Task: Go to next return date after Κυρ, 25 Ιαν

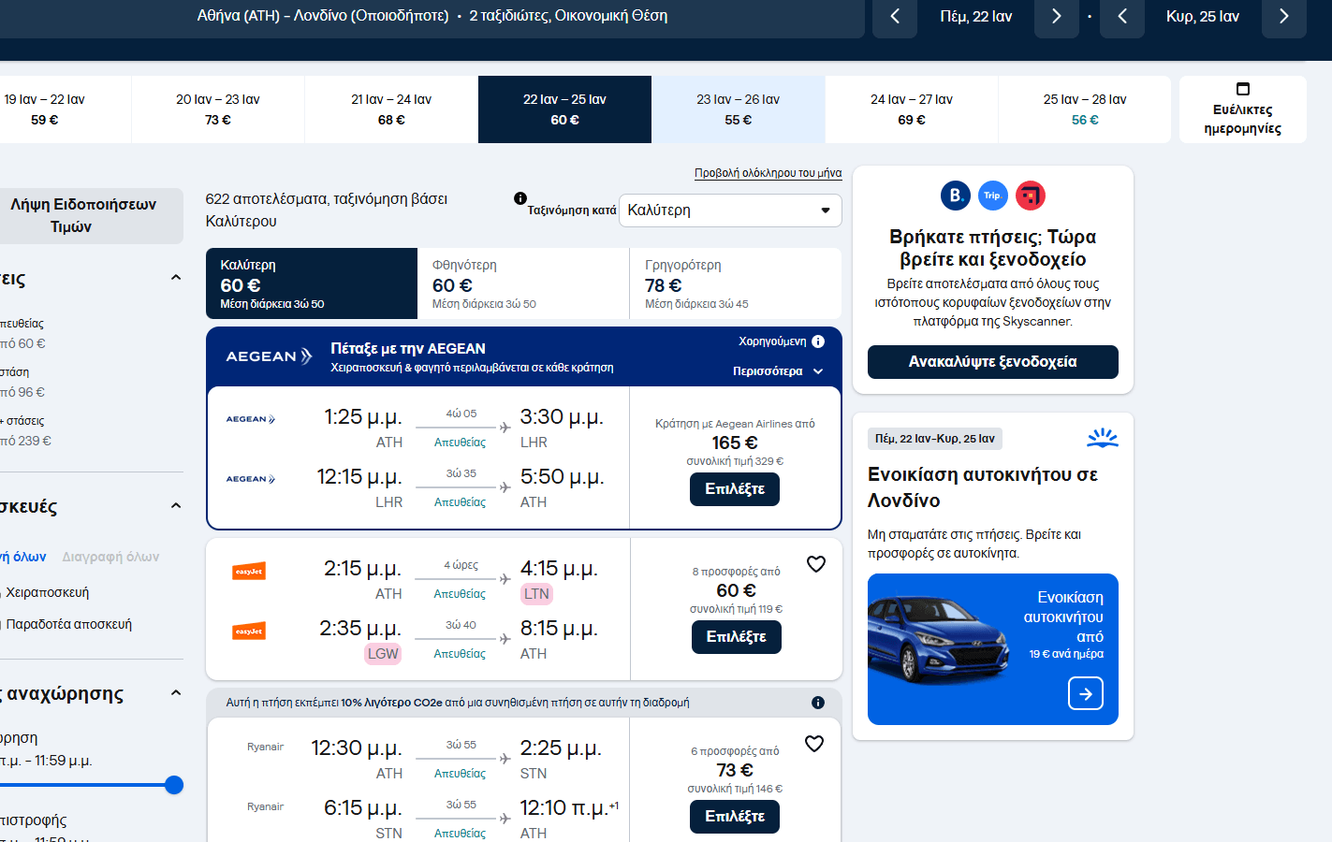Action: pos(1283,17)
